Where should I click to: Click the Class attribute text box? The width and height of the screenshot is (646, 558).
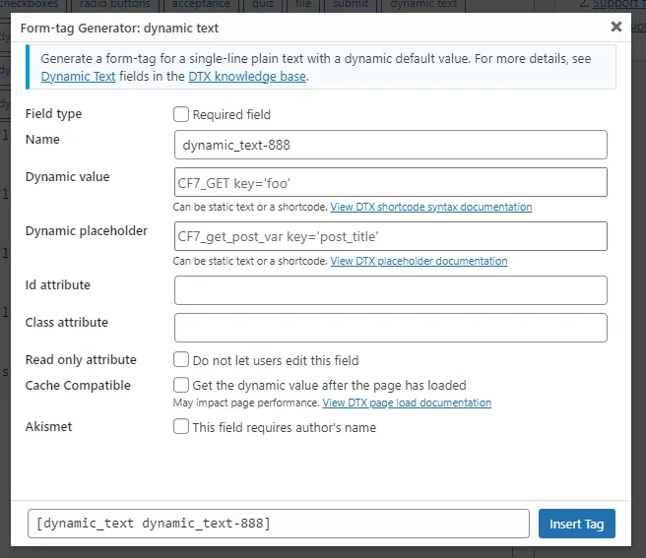click(x=391, y=328)
